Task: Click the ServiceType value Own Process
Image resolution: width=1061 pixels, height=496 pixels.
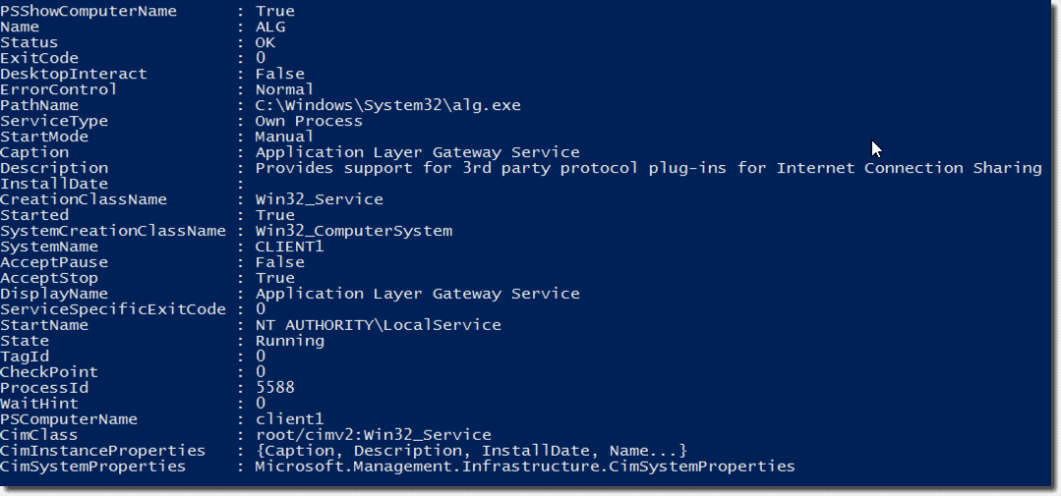Action: click(309, 121)
